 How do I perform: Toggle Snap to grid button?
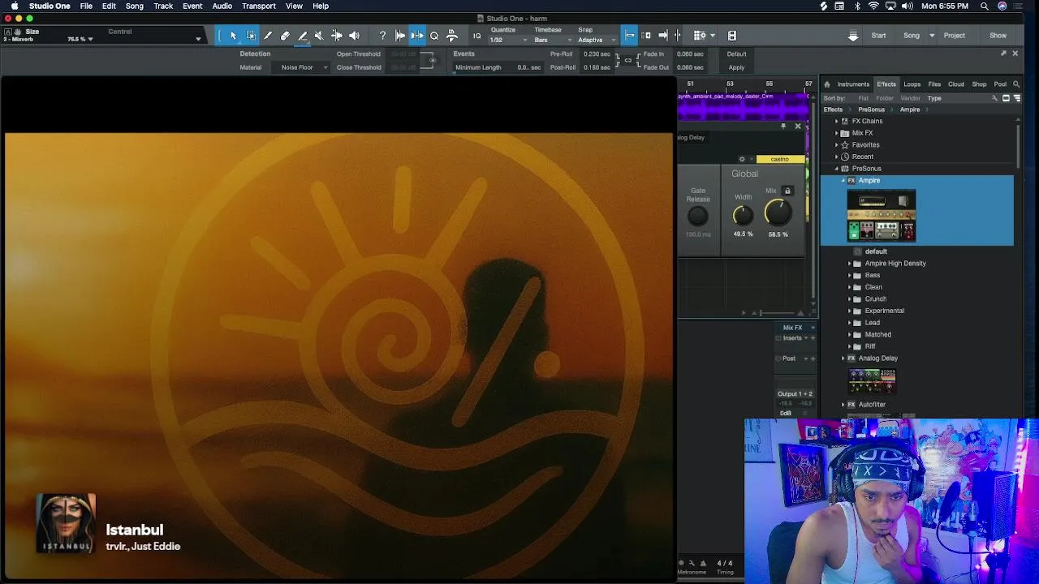coord(629,36)
